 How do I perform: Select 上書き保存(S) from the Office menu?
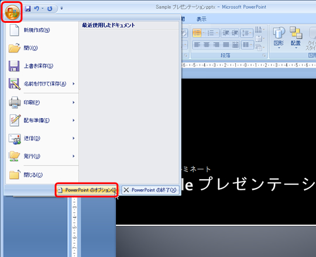click(42, 66)
